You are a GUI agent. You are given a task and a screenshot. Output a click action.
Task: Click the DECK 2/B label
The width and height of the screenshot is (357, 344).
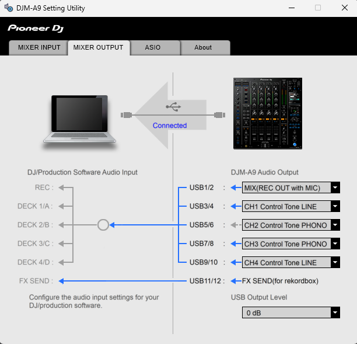coord(35,225)
